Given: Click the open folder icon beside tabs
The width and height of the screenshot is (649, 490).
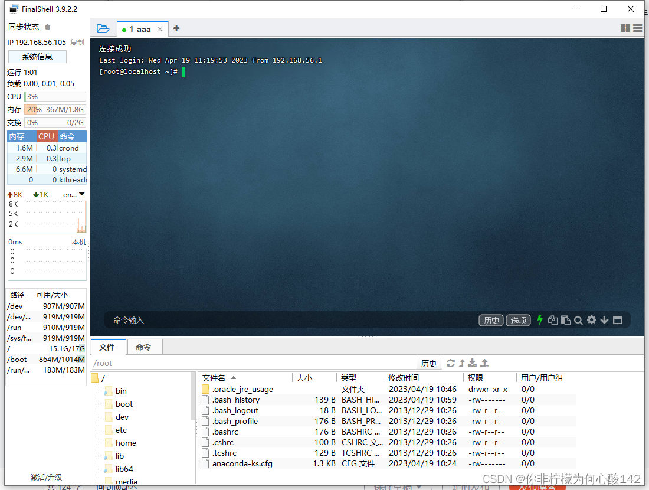Looking at the screenshot, I should coord(103,28).
